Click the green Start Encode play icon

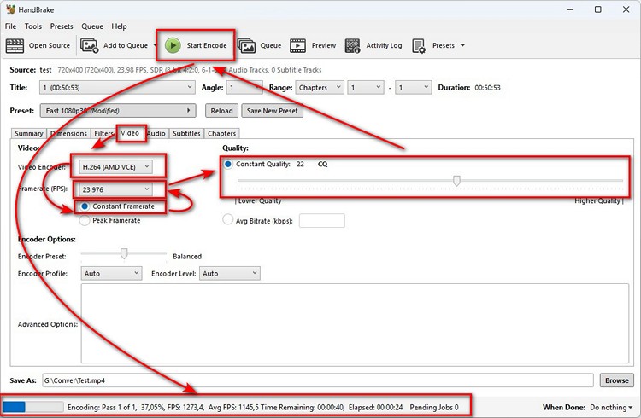(173, 45)
